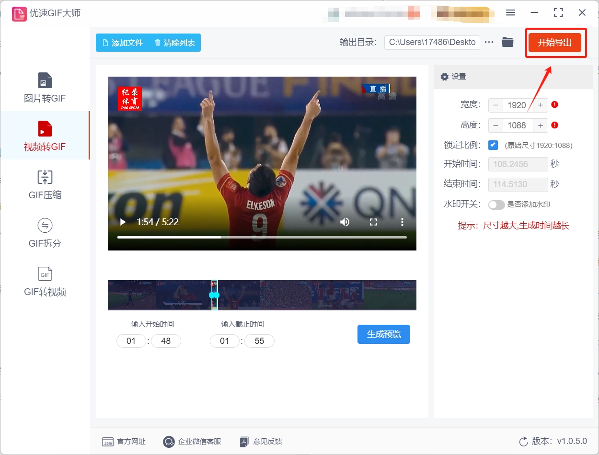Decrease height with the minus button
Image resolution: width=599 pixels, height=455 pixels.
(x=495, y=125)
